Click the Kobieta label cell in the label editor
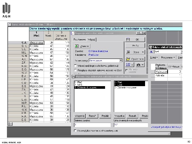The height and width of the screenshot is (144, 192). [x=161, y=75]
